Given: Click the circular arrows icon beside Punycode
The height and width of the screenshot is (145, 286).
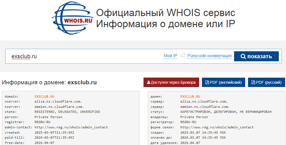Looking at the screenshot, I should click(x=183, y=56).
